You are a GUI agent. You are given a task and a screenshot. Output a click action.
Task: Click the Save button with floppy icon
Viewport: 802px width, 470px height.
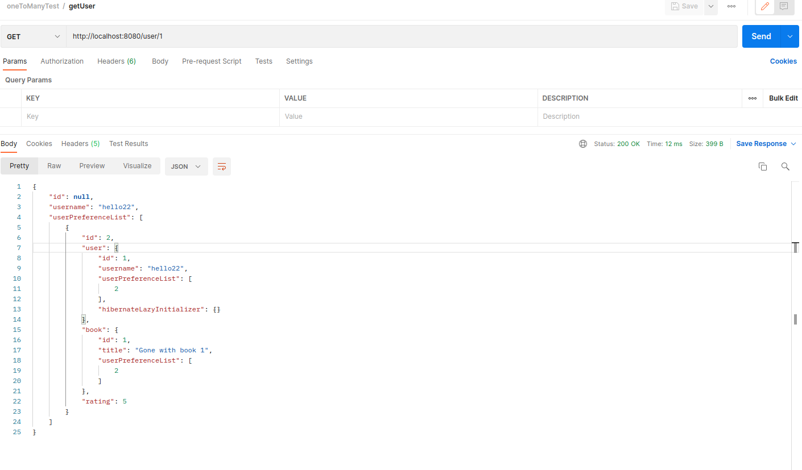pyautogui.click(x=684, y=6)
